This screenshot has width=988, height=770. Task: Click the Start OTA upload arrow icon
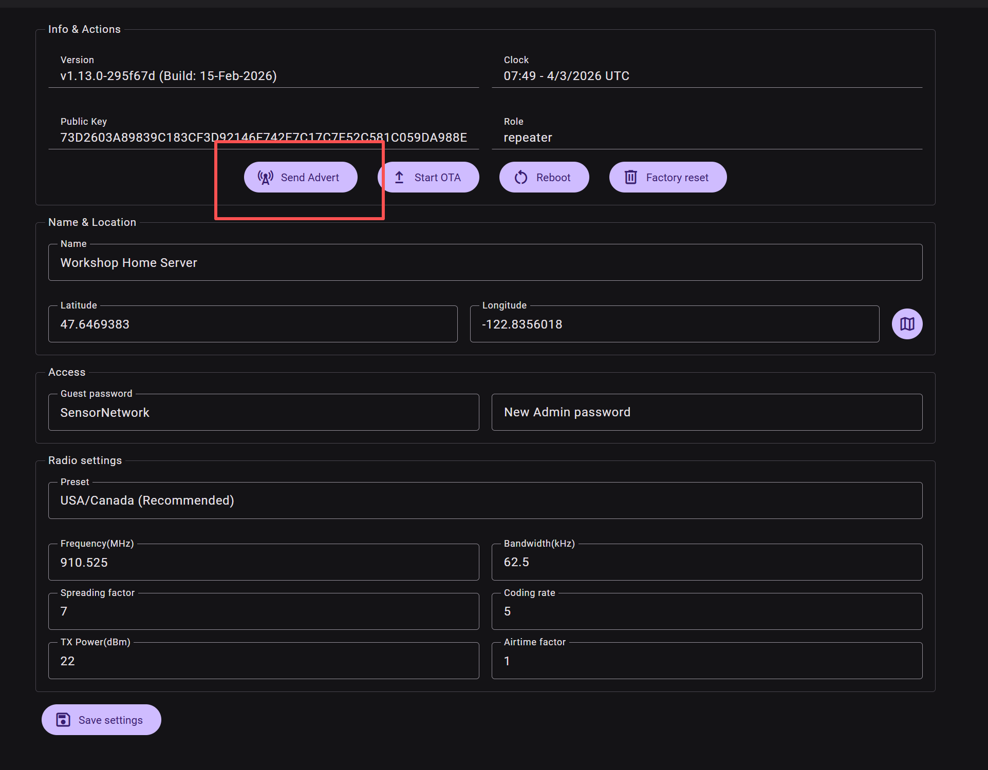399,178
